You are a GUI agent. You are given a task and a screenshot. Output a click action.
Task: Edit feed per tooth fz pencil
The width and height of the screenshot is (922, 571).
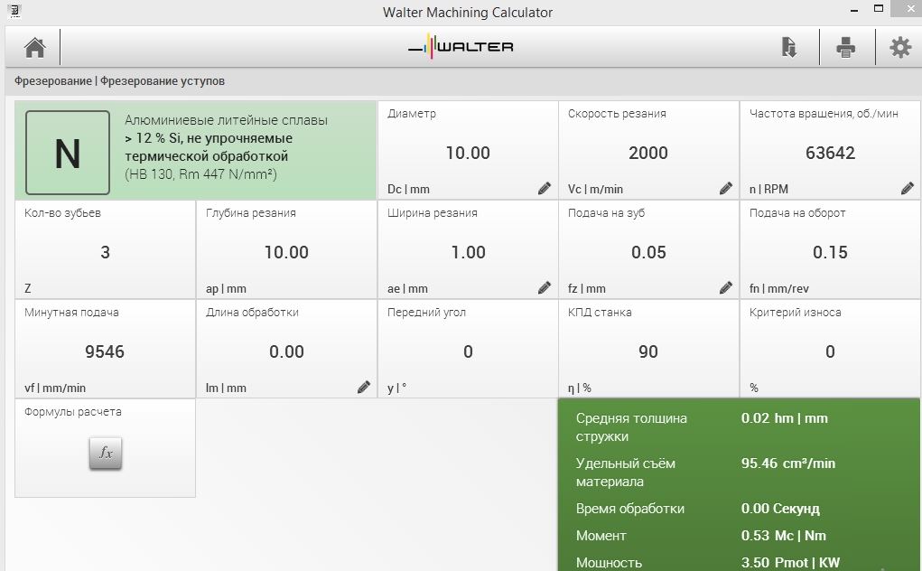(x=726, y=287)
